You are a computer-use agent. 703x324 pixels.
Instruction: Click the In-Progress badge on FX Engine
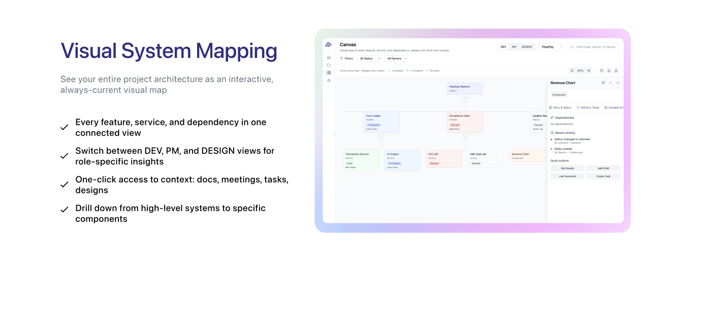(x=395, y=163)
